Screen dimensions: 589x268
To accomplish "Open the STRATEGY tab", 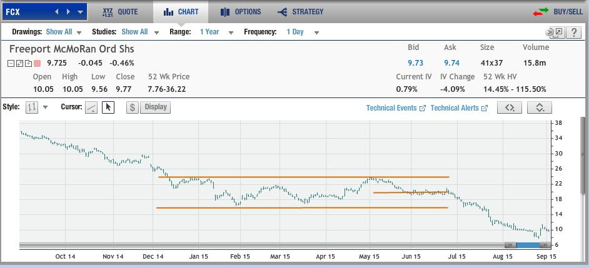I will coord(300,12).
